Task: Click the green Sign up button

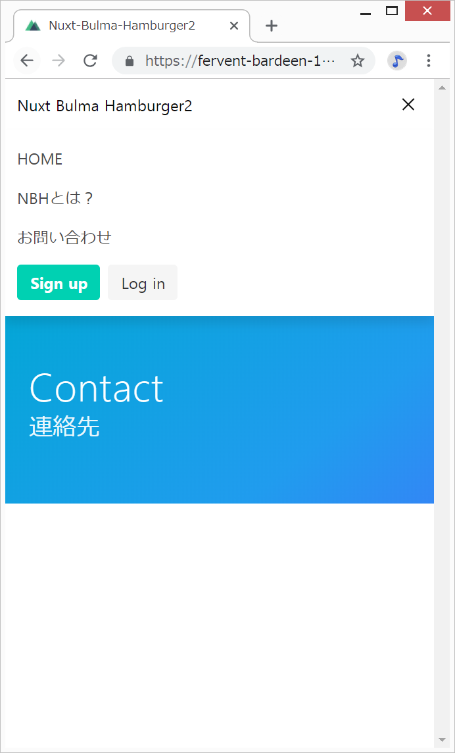Action: (59, 282)
